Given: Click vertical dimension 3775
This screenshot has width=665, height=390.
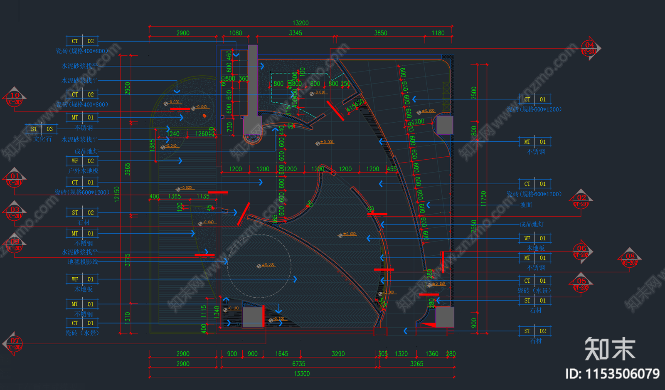Looking at the screenshot, I should click(128, 260).
